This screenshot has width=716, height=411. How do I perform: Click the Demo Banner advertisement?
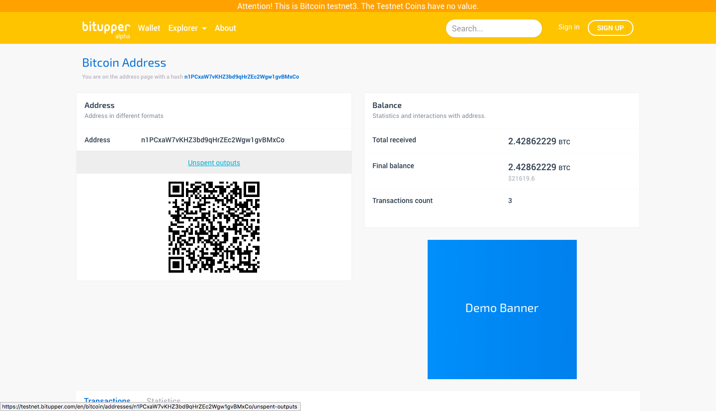pos(502,309)
